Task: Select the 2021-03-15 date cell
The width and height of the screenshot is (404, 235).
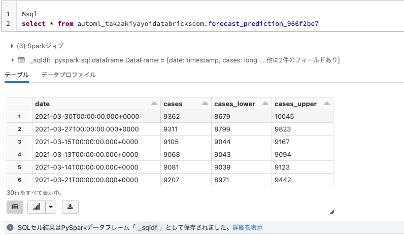Action: (96, 142)
